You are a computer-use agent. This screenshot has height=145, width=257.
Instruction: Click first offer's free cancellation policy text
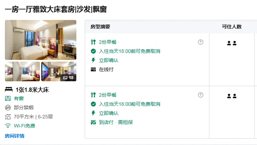(130, 51)
